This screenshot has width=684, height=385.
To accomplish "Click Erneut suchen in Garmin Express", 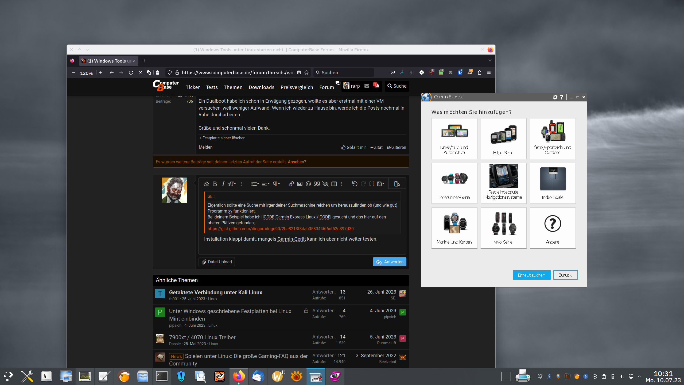I will (531, 275).
